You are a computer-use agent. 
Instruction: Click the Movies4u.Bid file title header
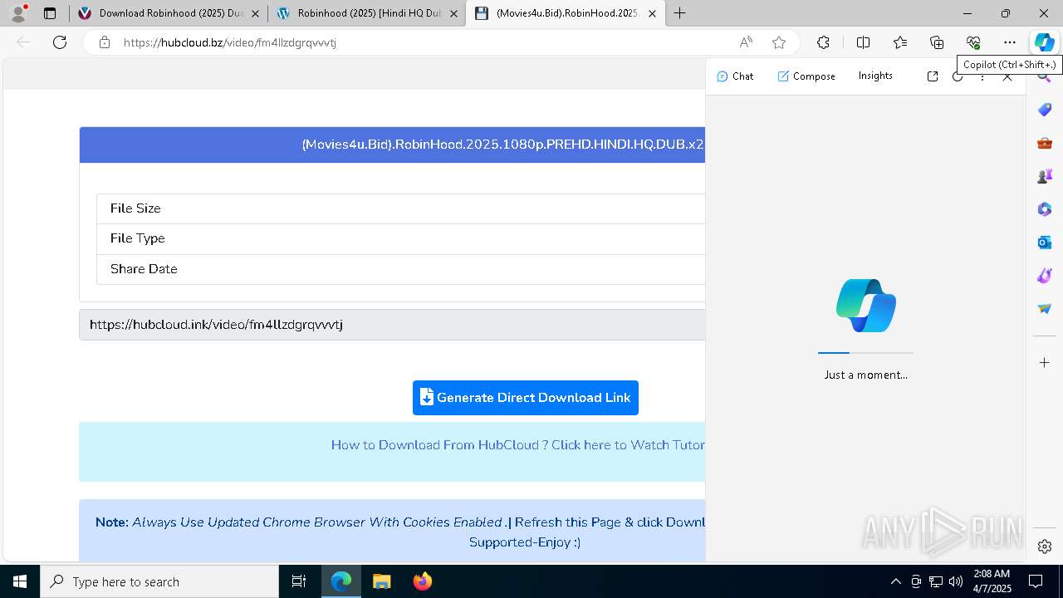pyautogui.click(x=503, y=145)
